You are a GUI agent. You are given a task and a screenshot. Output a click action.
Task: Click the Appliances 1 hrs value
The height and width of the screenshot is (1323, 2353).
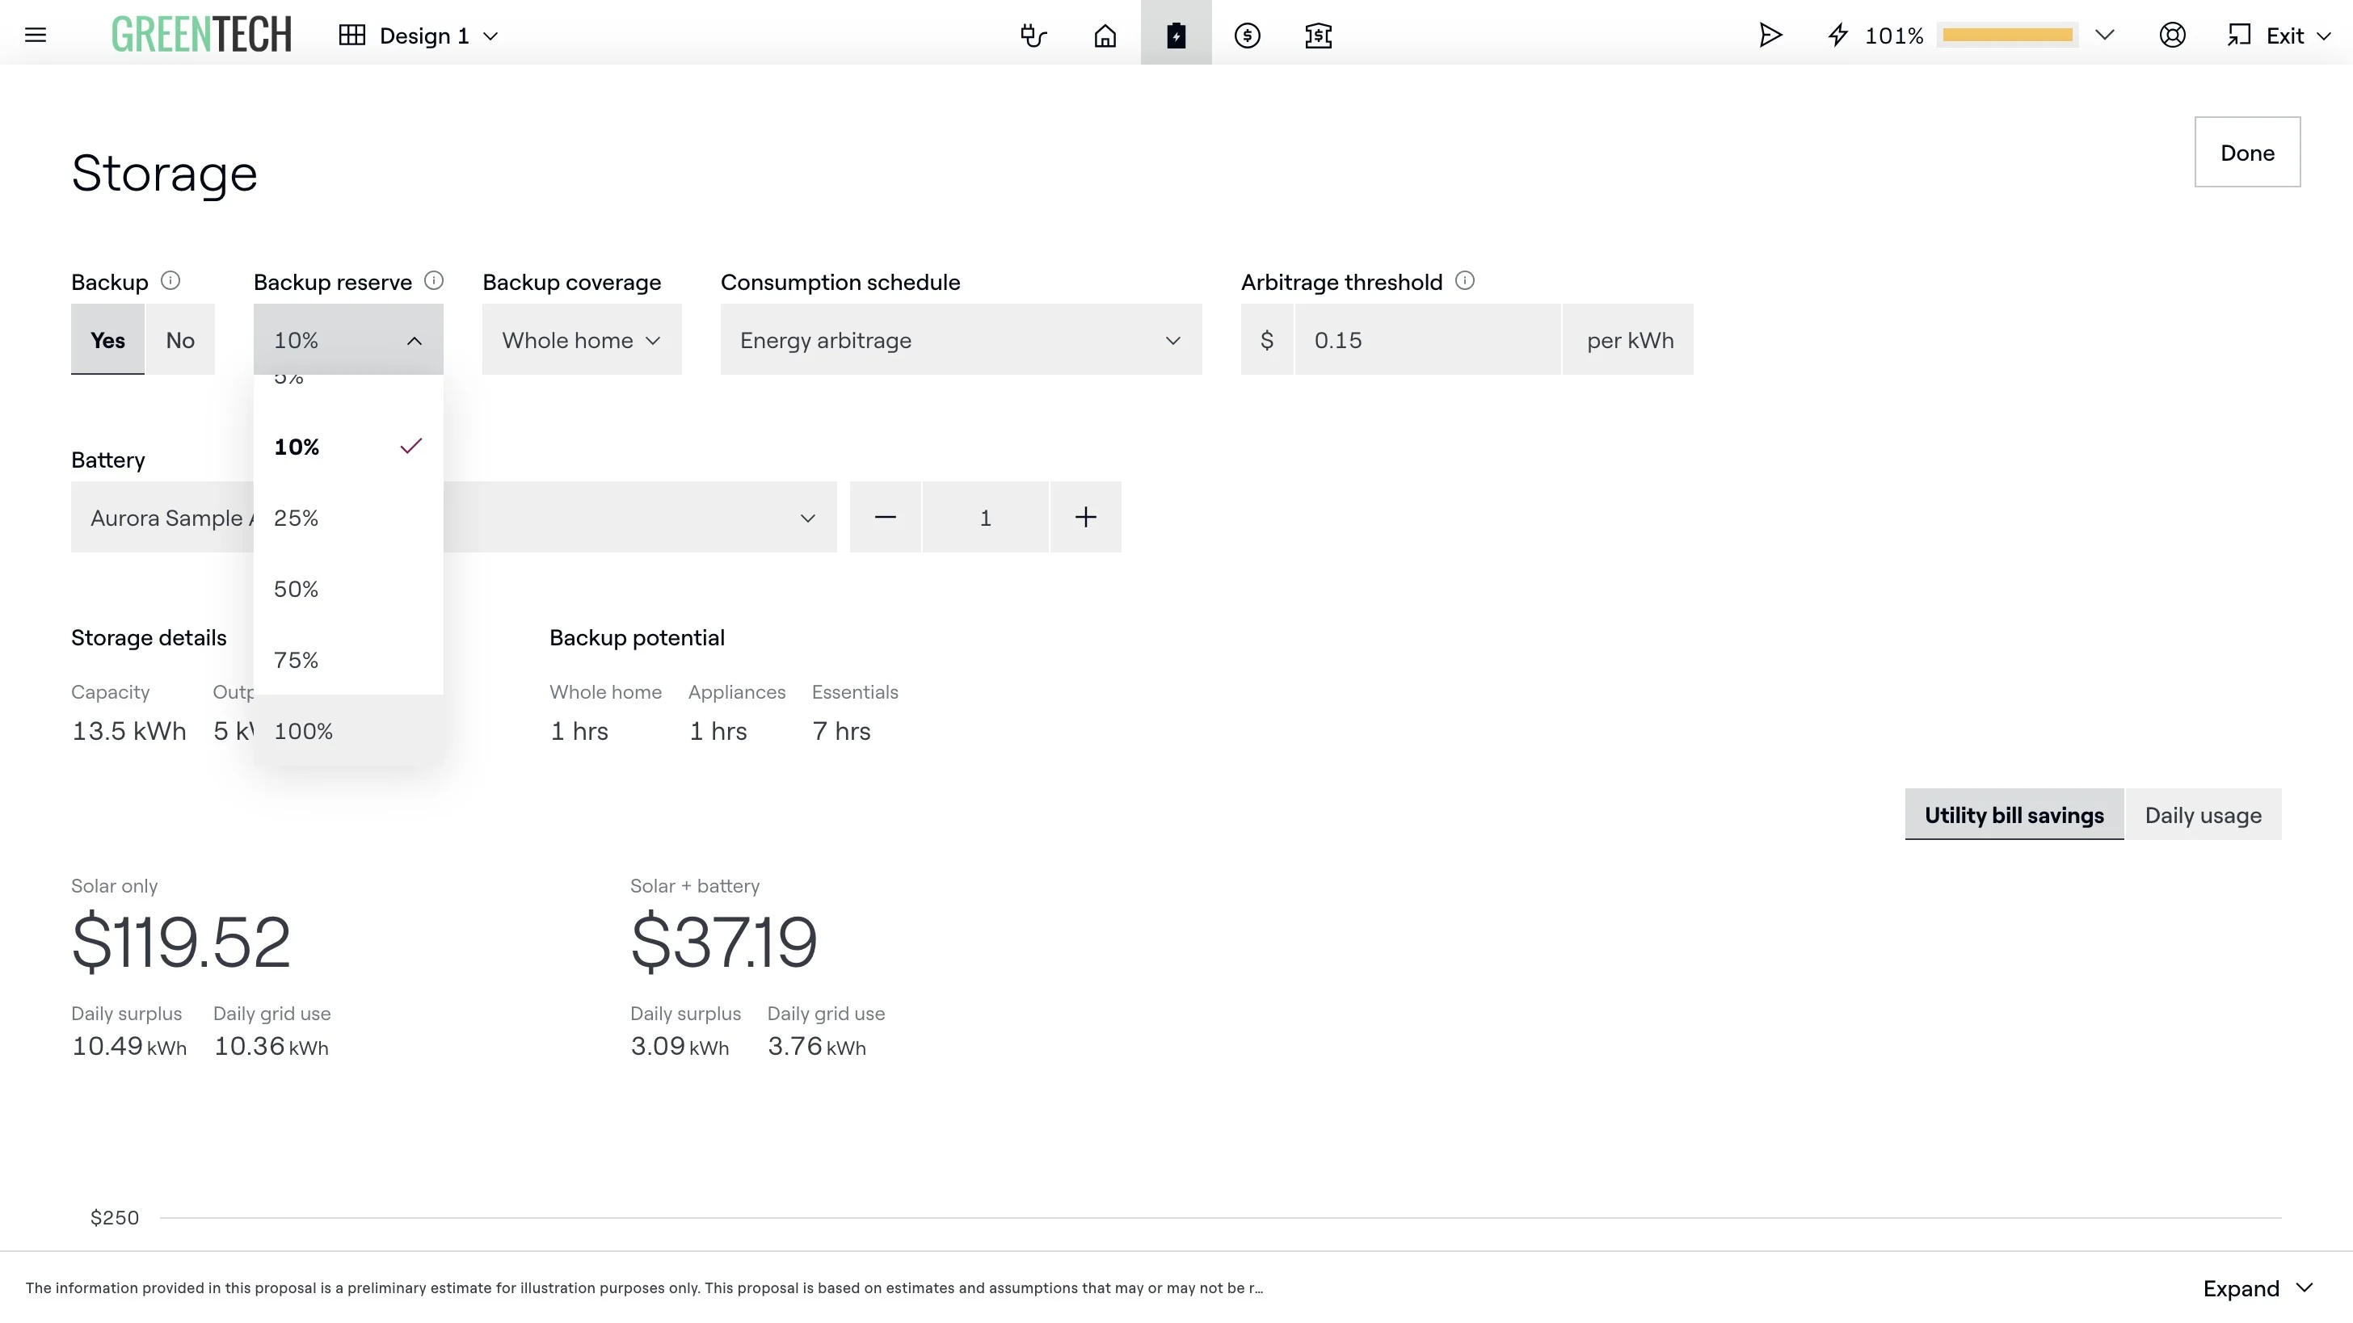(x=718, y=731)
